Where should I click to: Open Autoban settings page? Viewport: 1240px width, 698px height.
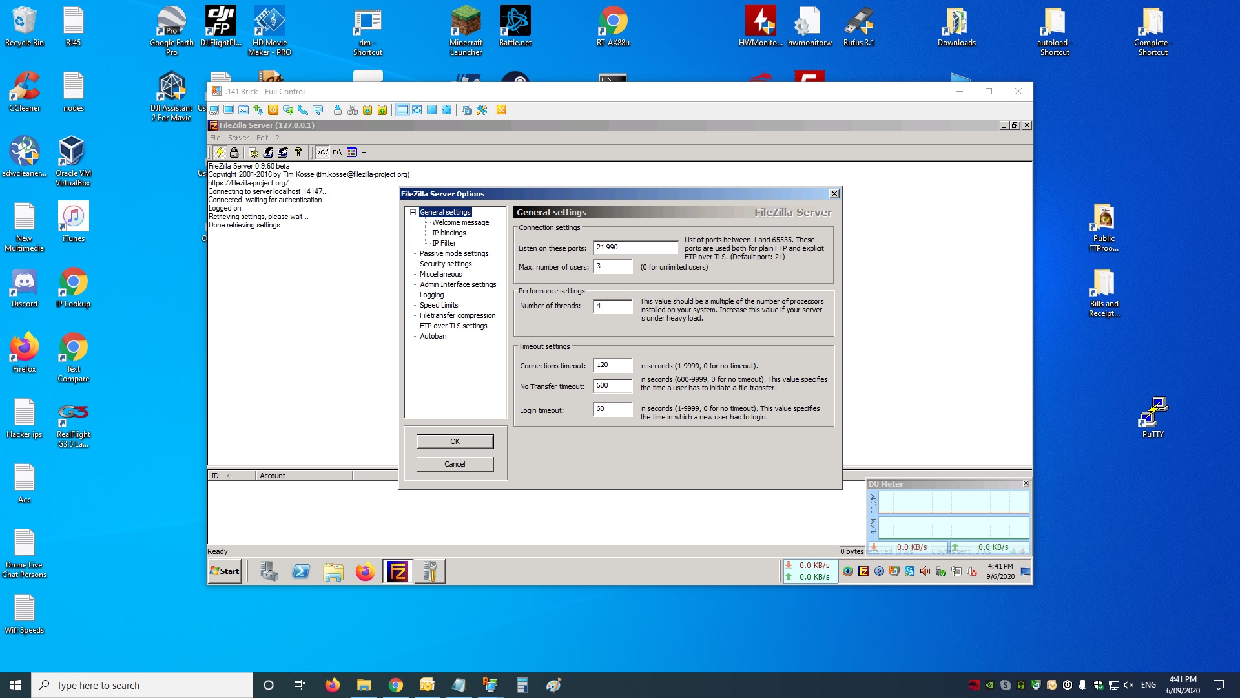tap(433, 336)
